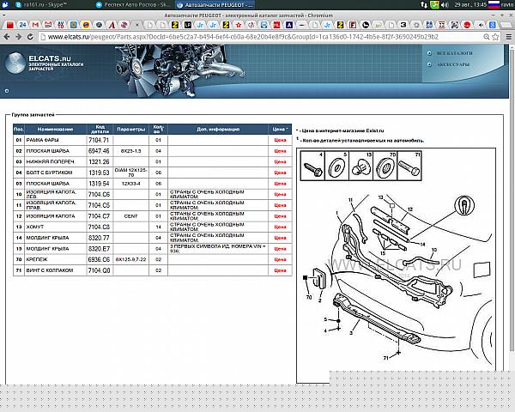Click the address bar URL field

[261, 37]
